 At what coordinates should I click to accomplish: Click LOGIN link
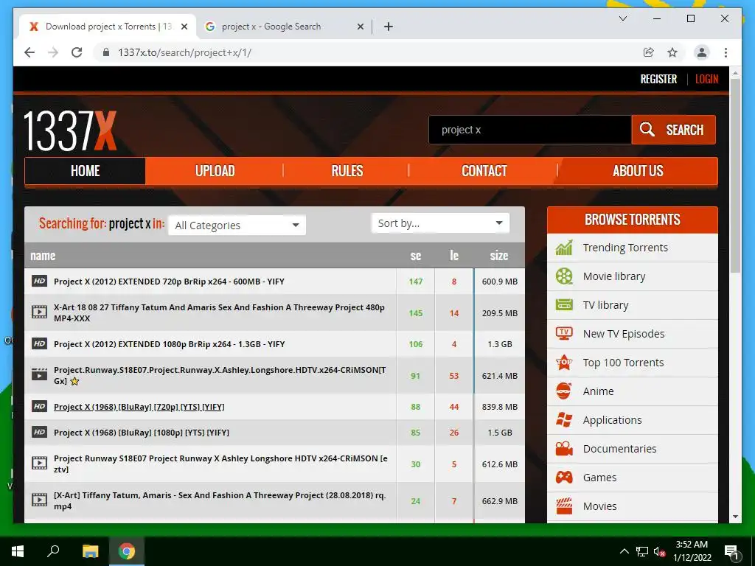pyautogui.click(x=706, y=79)
